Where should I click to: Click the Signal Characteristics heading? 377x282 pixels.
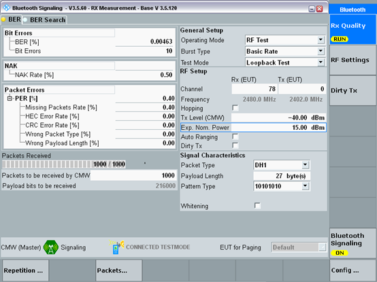212,156
